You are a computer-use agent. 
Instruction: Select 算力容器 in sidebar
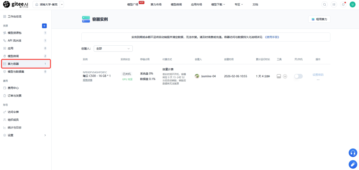point(26,64)
